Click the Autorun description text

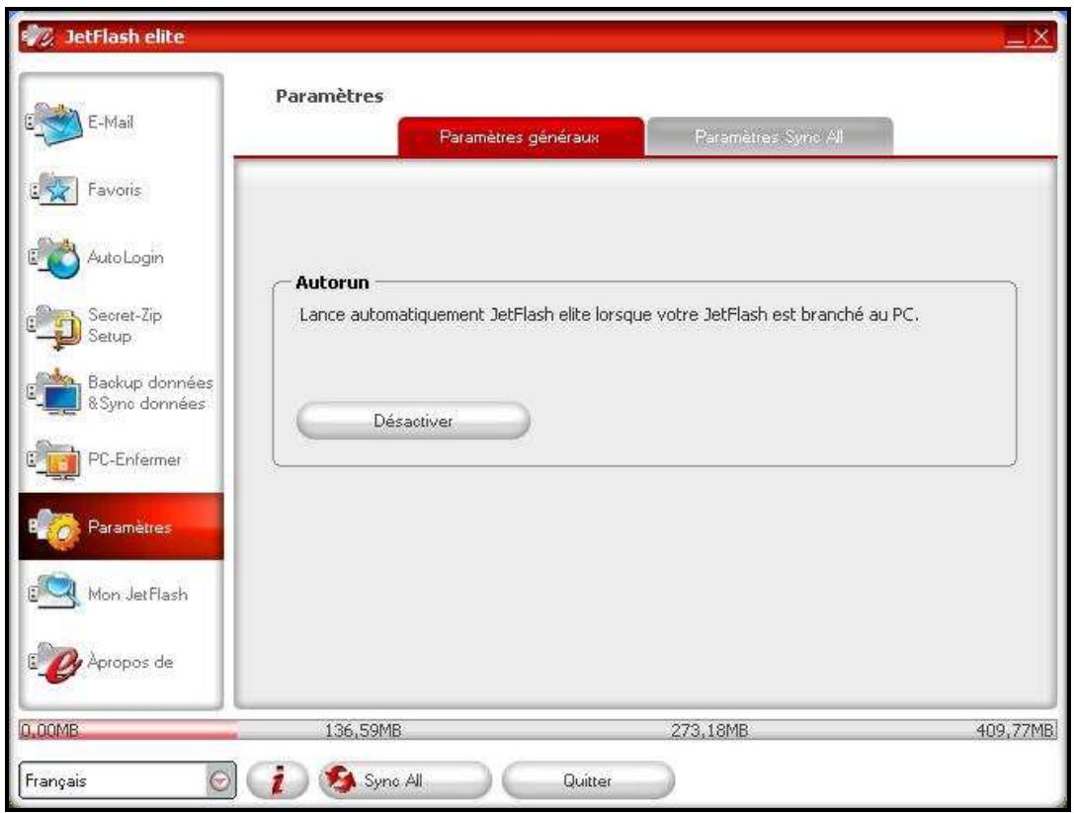pos(609,314)
